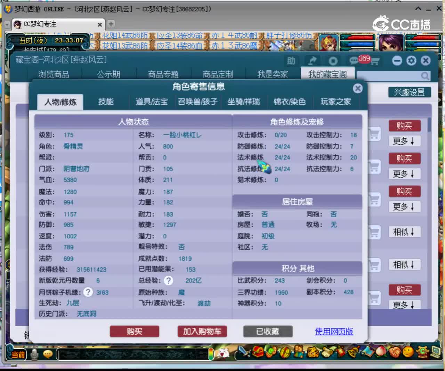Open 道具/法宝 tab

pyautogui.click(x=152, y=102)
